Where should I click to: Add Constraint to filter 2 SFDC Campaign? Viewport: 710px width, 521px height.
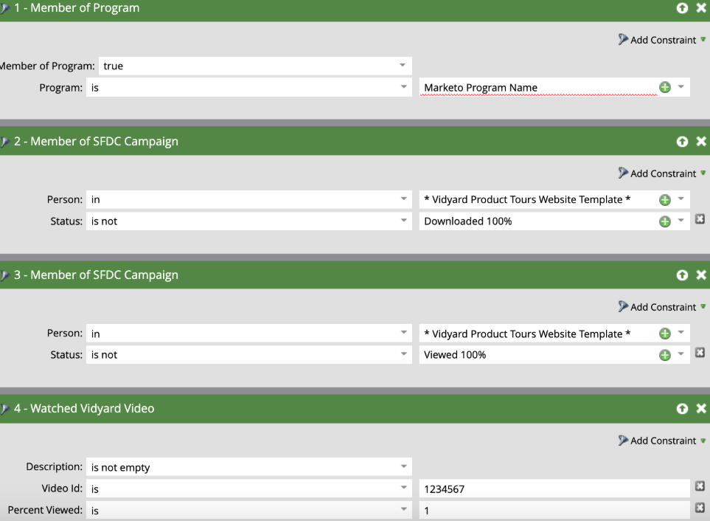pyautogui.click(x=661, y=173)
